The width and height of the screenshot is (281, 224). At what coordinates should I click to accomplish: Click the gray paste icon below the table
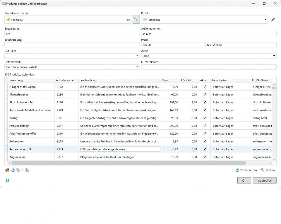[x=27, y=170]
